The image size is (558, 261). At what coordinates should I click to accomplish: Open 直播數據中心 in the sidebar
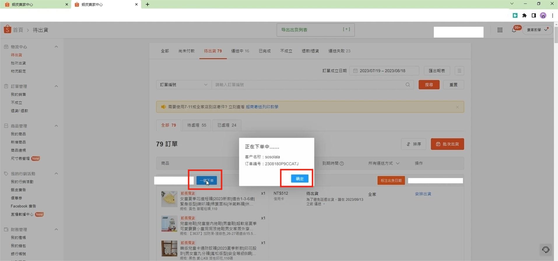(22, 214)
